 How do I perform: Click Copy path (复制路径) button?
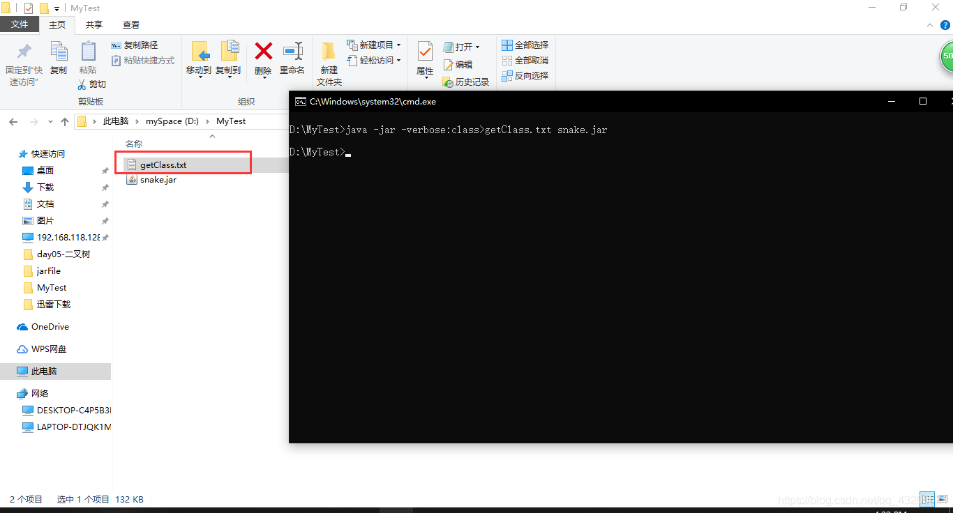pyautogui.click(x=135, y=45)
